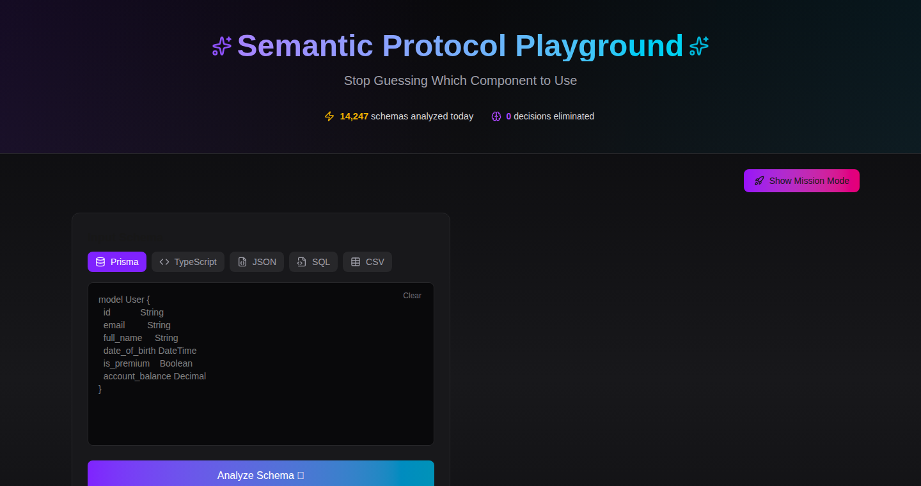
Task: Click the file icon on the JSON tab
Action: pyautogui.click(x=242, y=262)
